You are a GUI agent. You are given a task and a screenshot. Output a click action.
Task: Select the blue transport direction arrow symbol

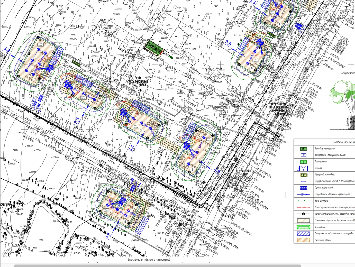tap(303, 195)
